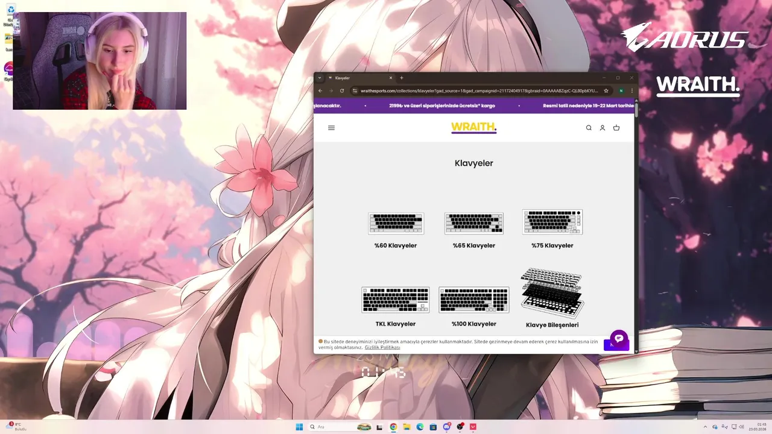Image resolution: width=772 pixels, height=434 pixels.
Task: Click the TKL Klavyeler text link
Action: 396,324
